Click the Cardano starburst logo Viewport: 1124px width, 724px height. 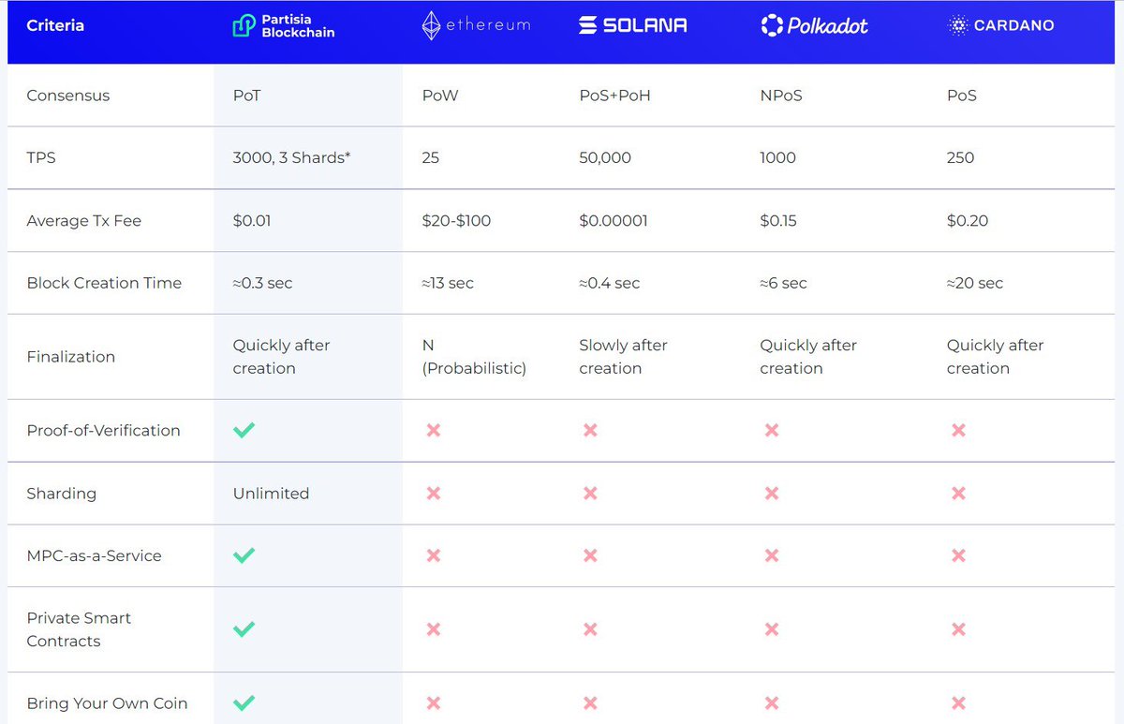[x=1001, y=25]
